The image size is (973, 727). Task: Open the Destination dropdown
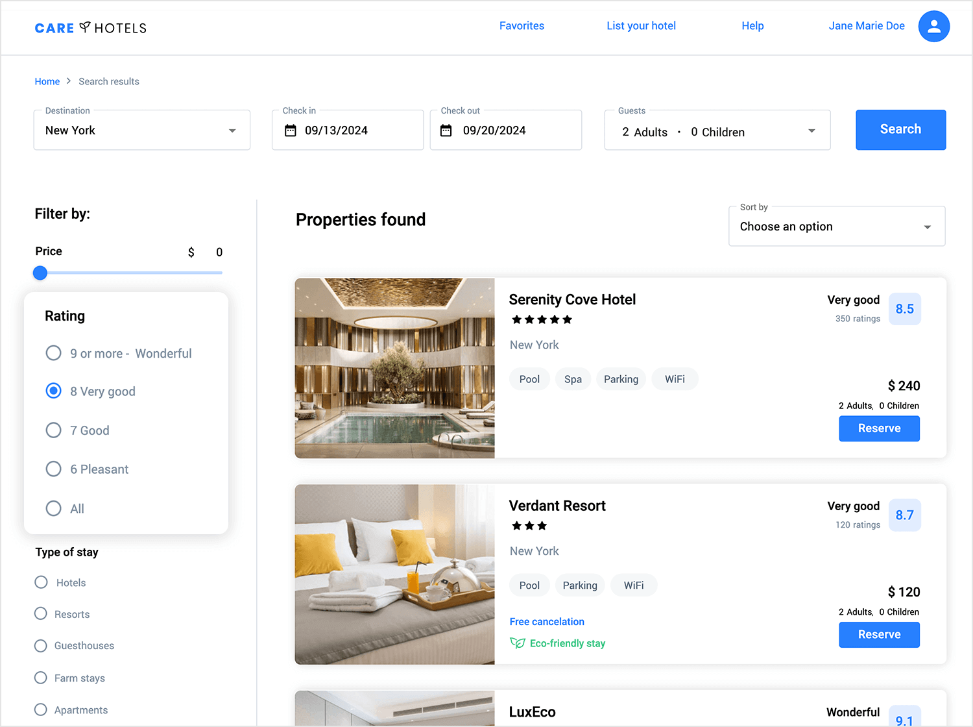coord(142,130)
